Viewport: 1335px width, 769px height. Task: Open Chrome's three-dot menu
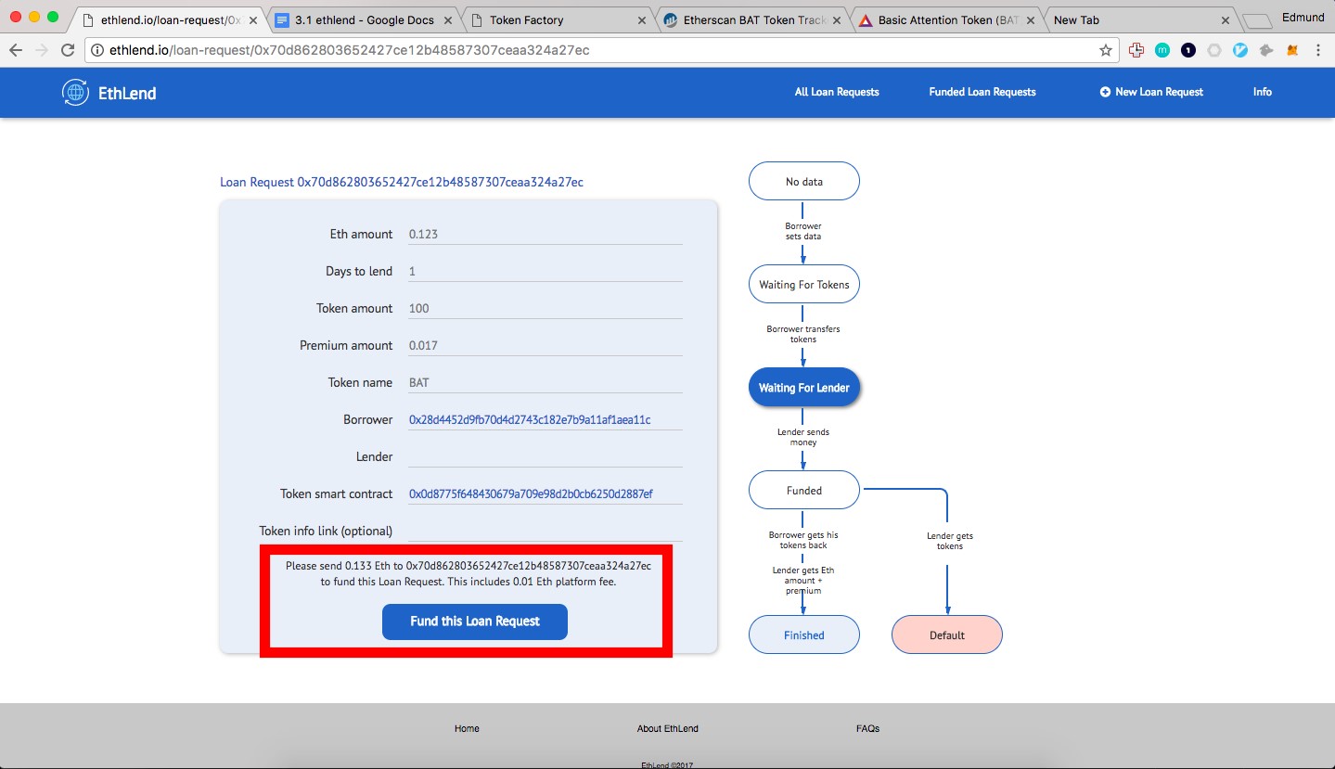[x=1317, y=50]
